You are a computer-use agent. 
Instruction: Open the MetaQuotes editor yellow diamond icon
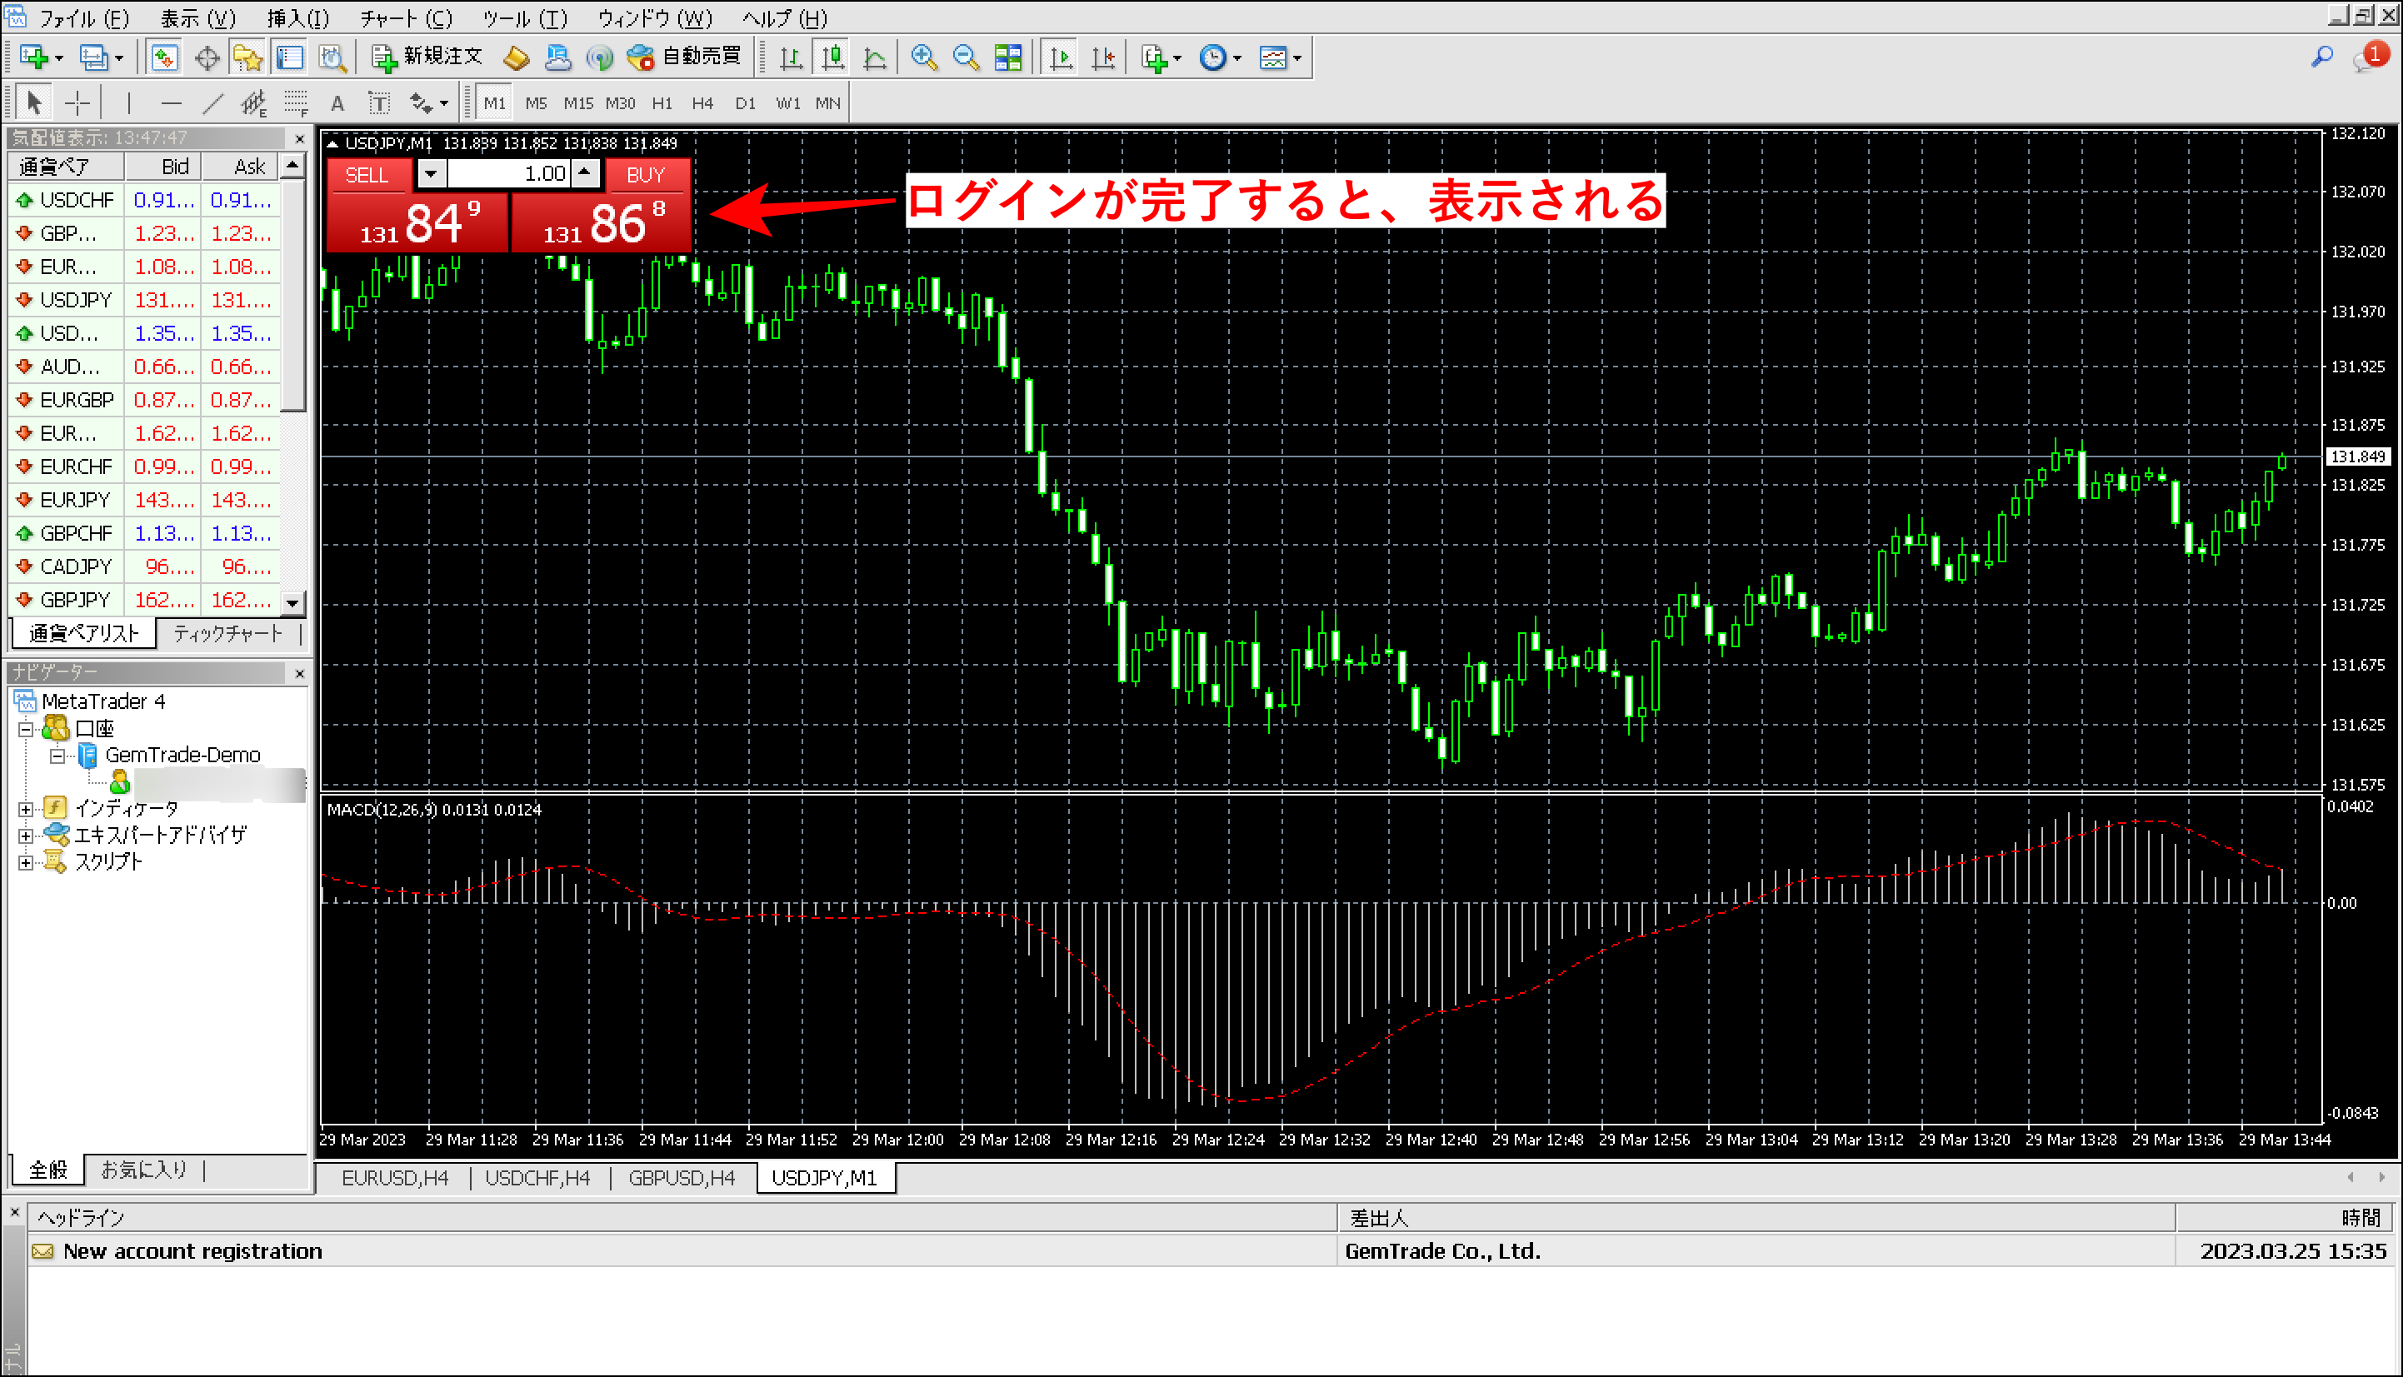517,57
